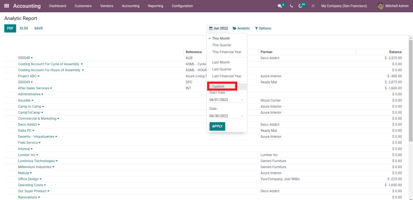Open the Accounting top menu item

[131, 6]
